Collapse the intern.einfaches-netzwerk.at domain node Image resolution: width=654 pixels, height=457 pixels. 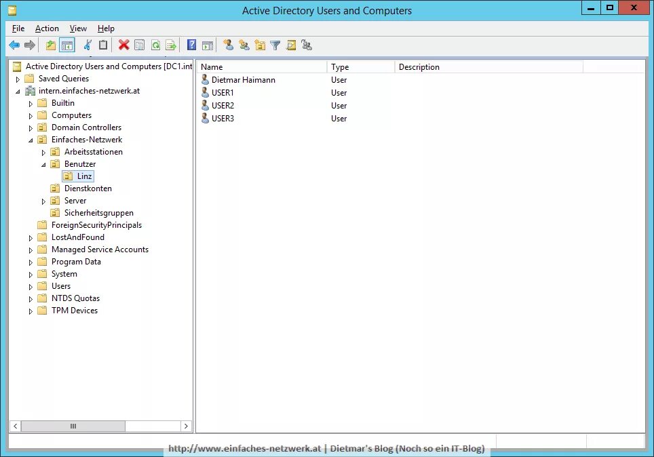[x=18, y=92]
